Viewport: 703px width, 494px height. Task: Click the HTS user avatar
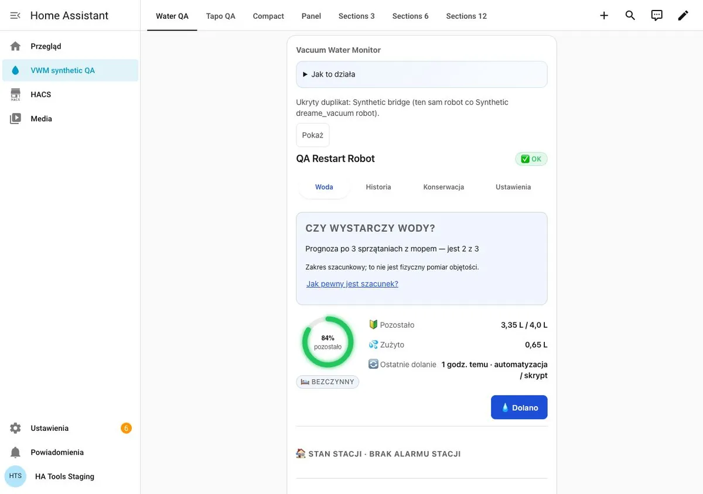(x=15, y=476)
